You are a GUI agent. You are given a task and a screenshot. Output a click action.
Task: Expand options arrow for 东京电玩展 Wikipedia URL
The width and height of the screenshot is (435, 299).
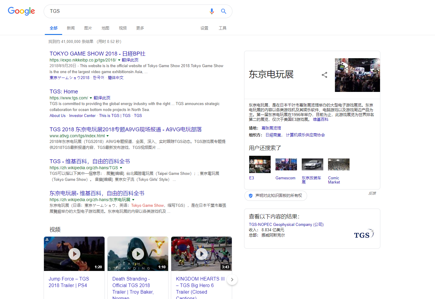(133, 200)
